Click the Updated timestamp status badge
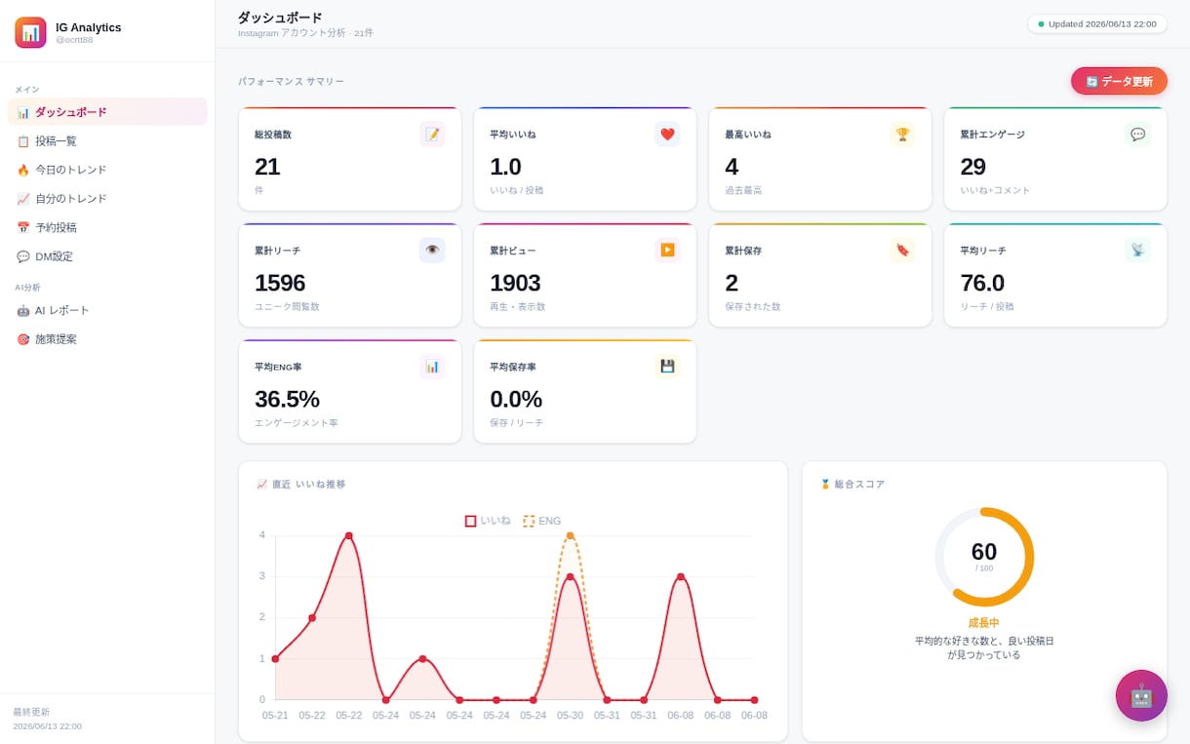 (x=1097, y=23)
